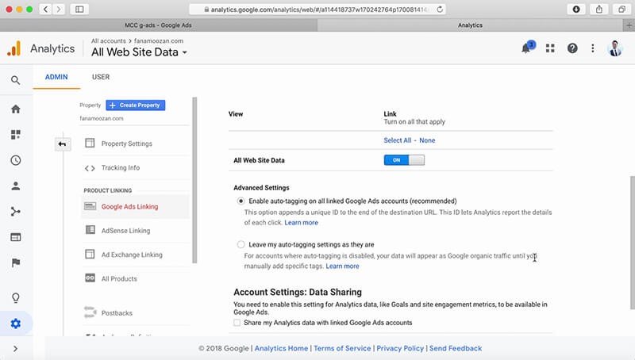Open Discover lightbulb icon in sidebar

click(x=15, y=298)
